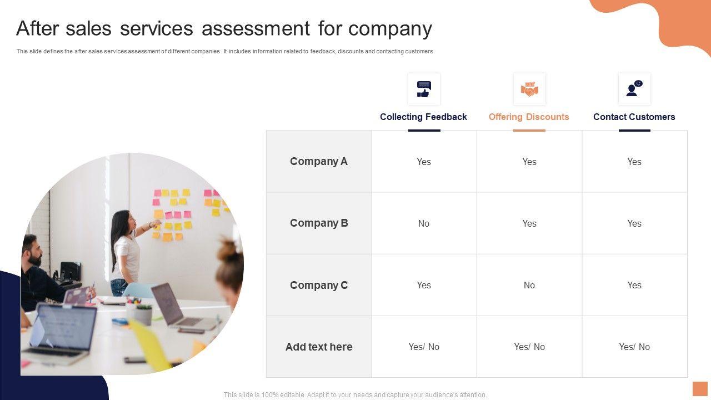This screenshot has width=711, height=400.
Task: Select the Contact Customers column header
Action: tap(634, 117)
